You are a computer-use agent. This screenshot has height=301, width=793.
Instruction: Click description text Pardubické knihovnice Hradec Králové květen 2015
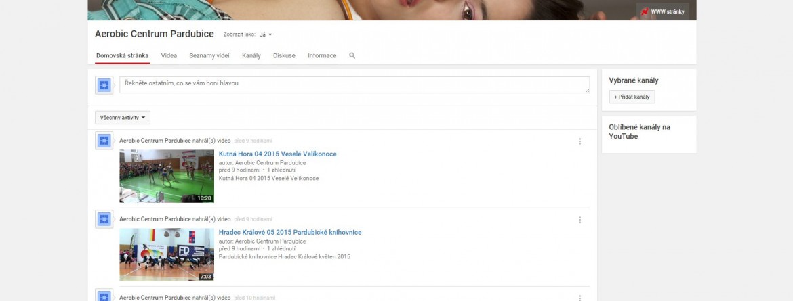284,256
